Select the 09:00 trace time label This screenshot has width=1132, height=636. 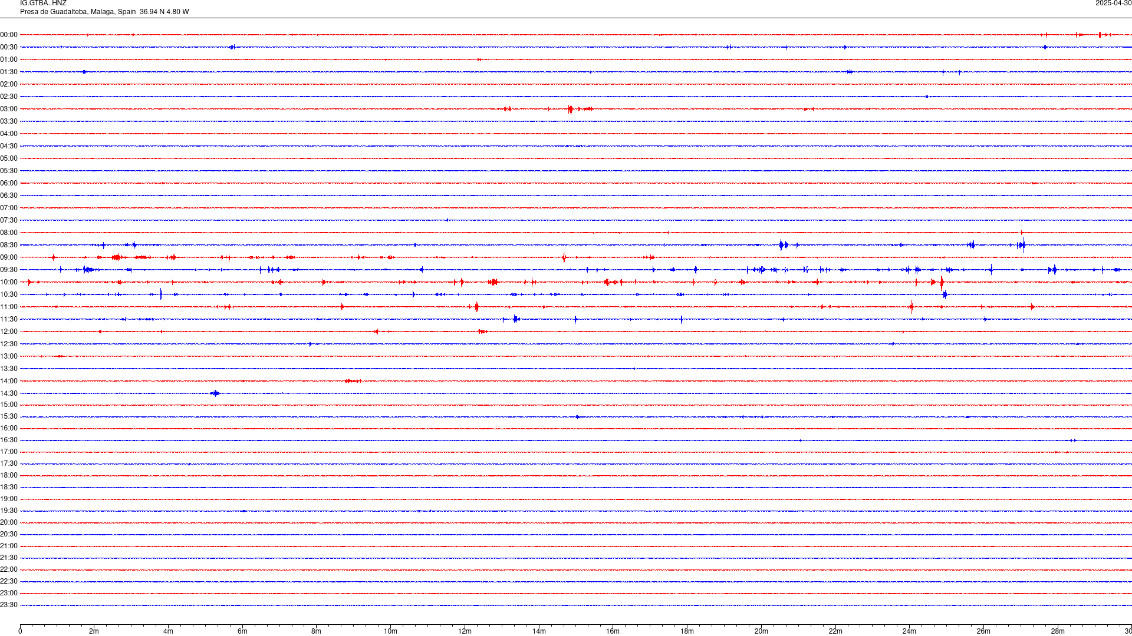[9, 257]
